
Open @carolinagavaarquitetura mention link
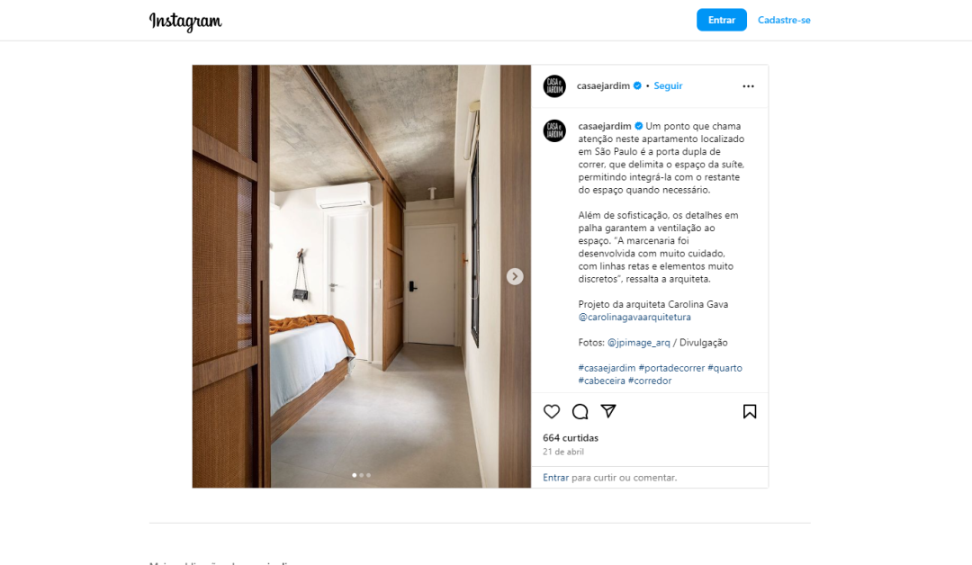(634, 317)
